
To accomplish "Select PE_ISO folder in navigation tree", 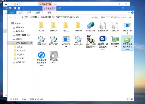I will click(x=19, y=54).
